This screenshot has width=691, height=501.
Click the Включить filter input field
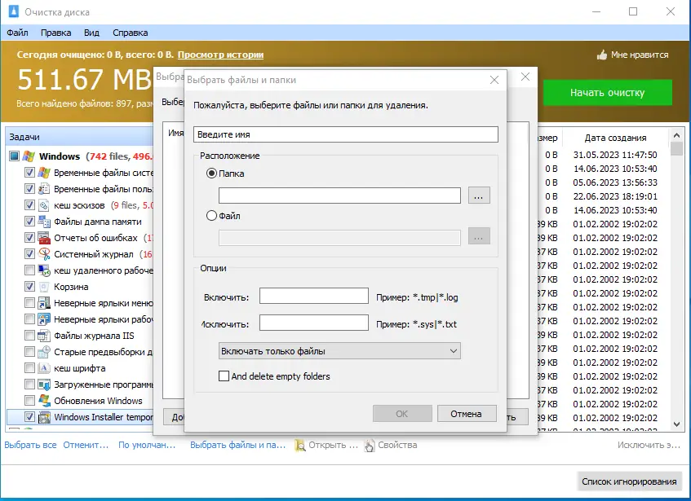point(314,296)
